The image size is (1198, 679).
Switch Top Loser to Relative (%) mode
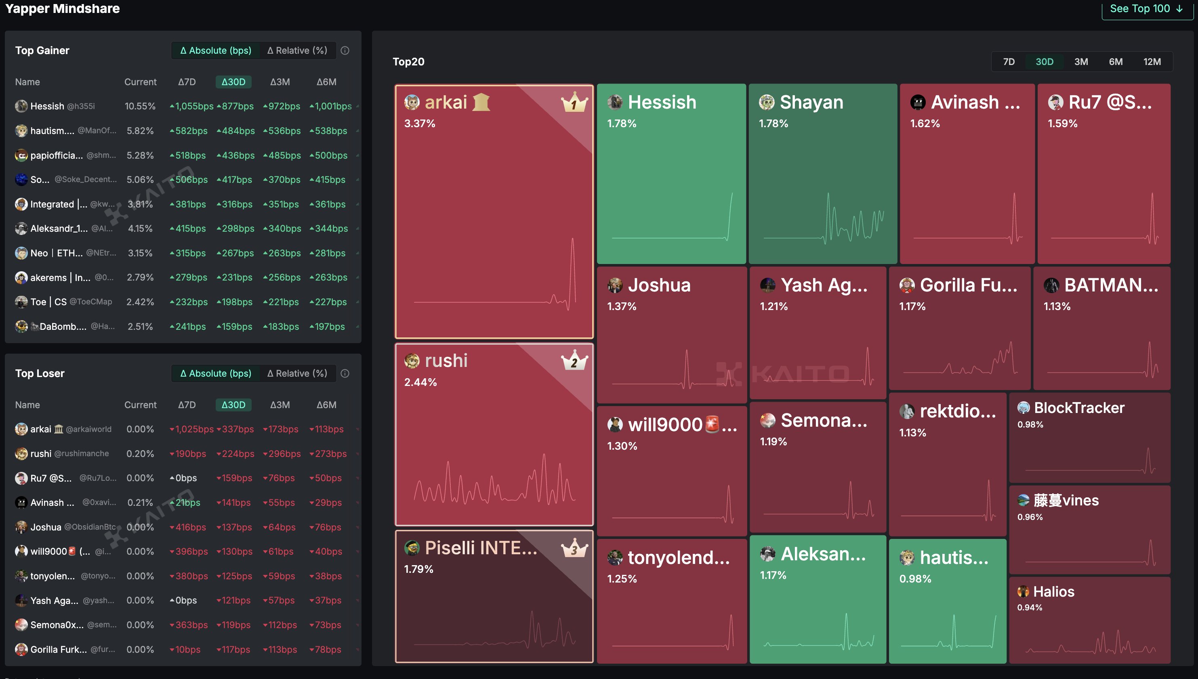click(297, 373)
